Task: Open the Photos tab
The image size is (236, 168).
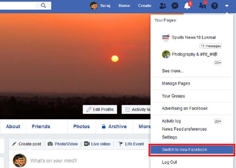Action: click(x=81, y=127)
